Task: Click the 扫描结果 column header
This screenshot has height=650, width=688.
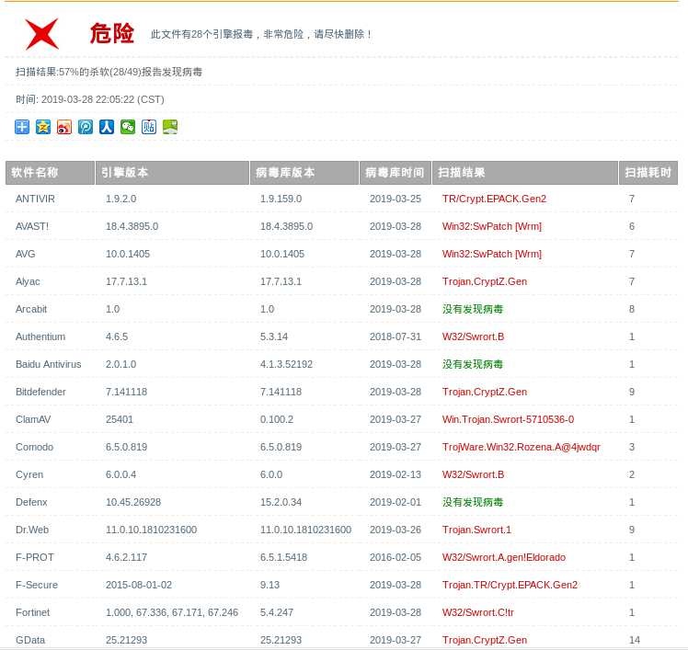Action: [525, 172]
